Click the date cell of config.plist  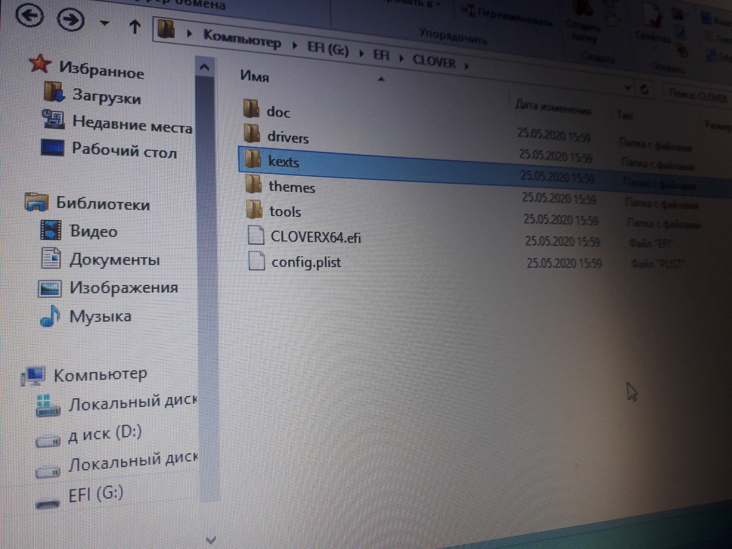coord(564,263)
